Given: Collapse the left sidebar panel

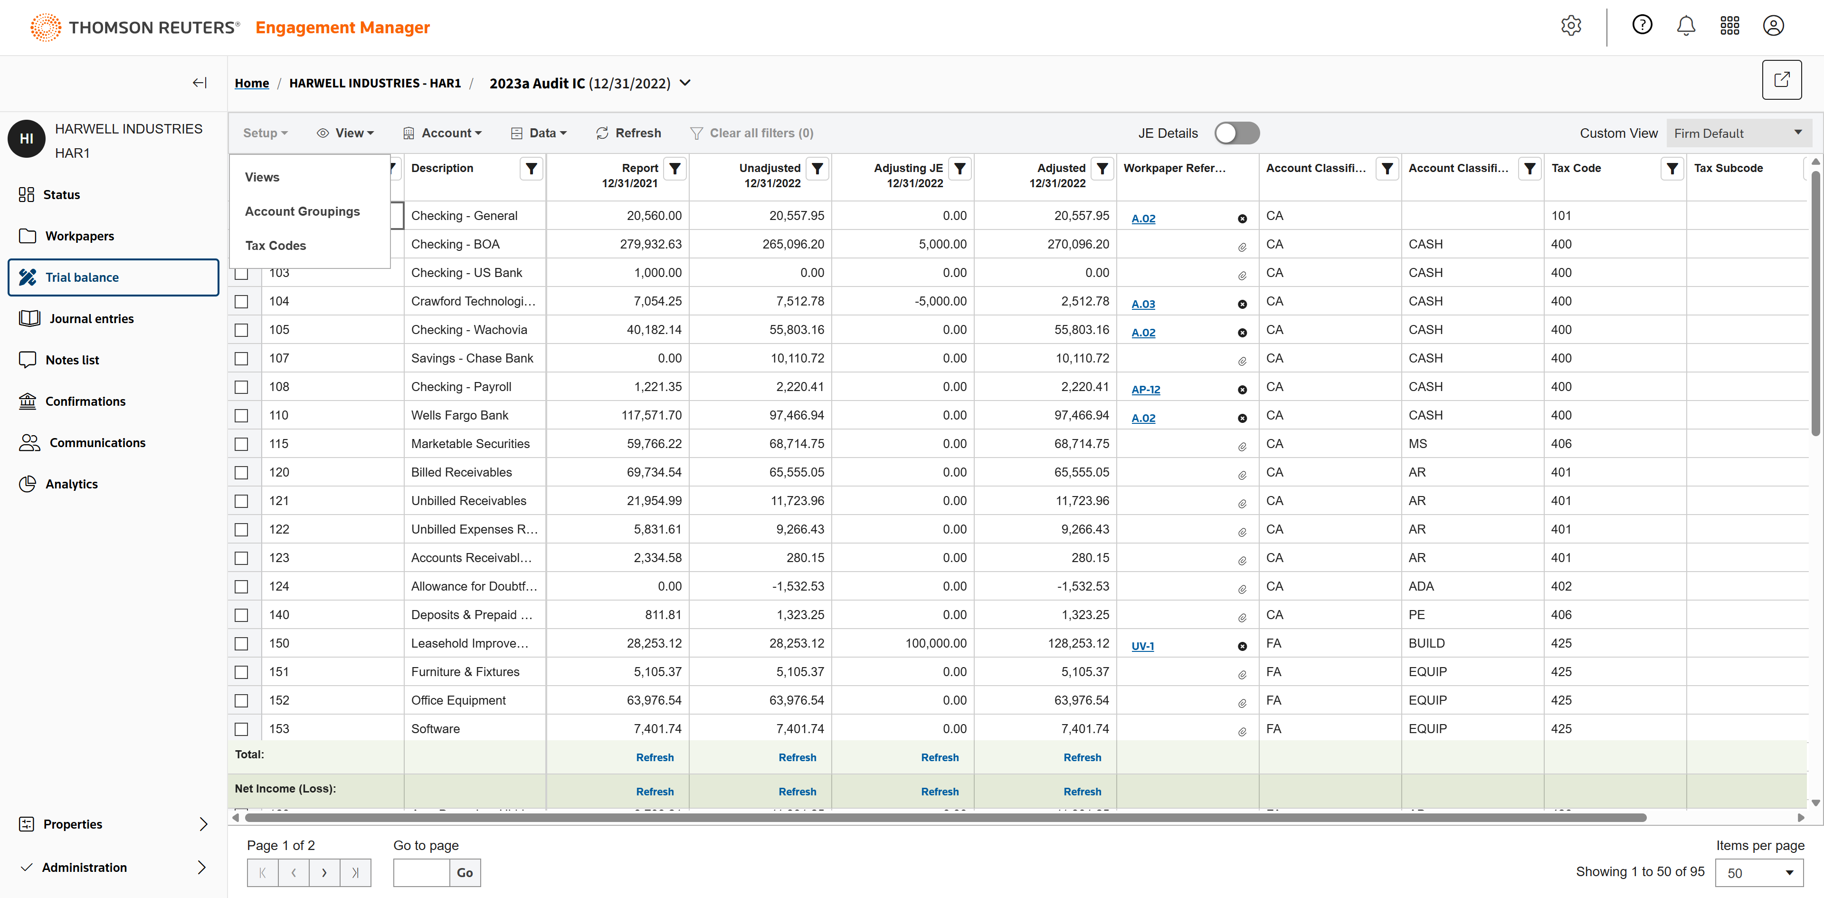Looking at the screenshot, I should pos(199,83).
